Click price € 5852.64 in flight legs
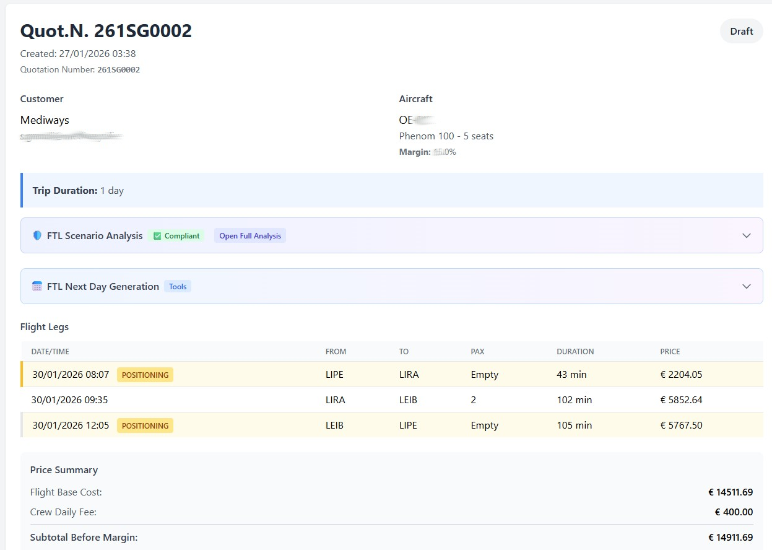The image size is (772, 550). click(681, 400)
